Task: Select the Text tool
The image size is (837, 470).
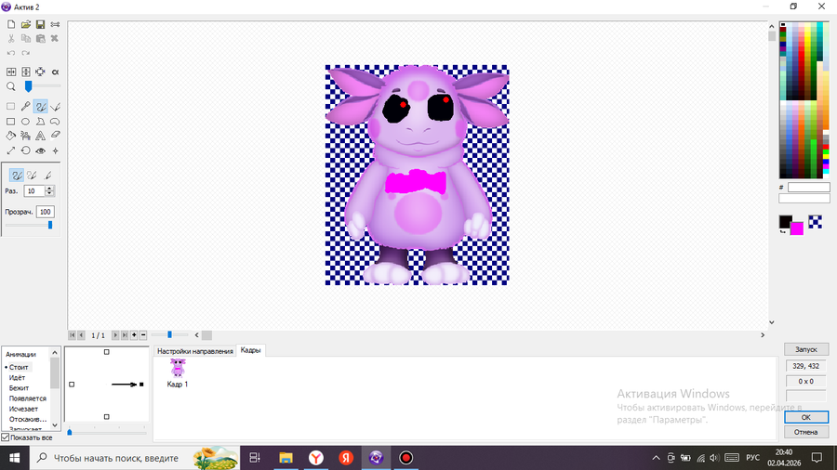Action: [41, 136]
